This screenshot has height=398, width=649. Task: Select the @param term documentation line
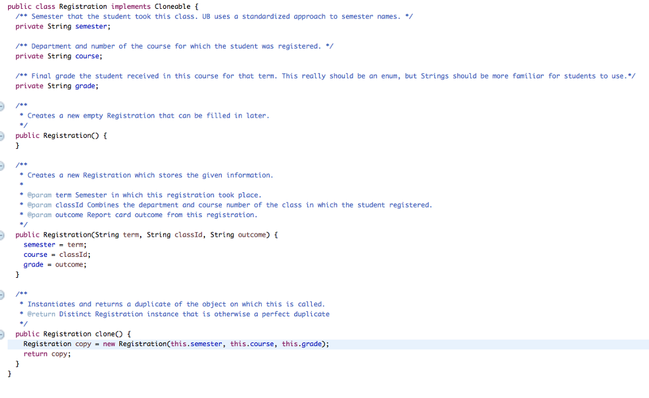127,194
